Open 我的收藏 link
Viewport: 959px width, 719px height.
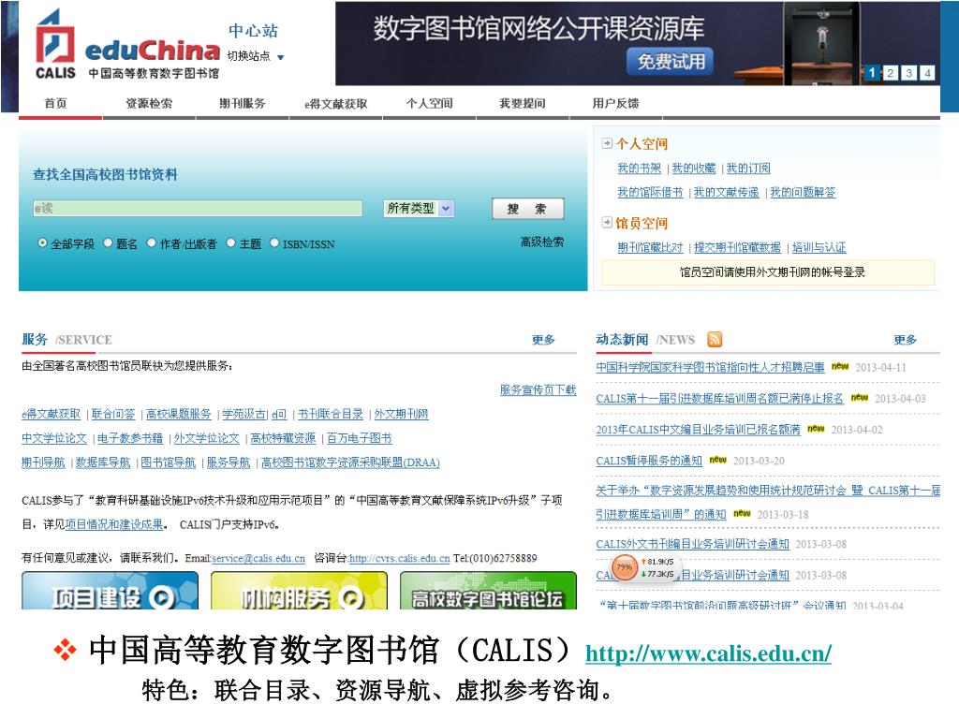coord(694,169)
